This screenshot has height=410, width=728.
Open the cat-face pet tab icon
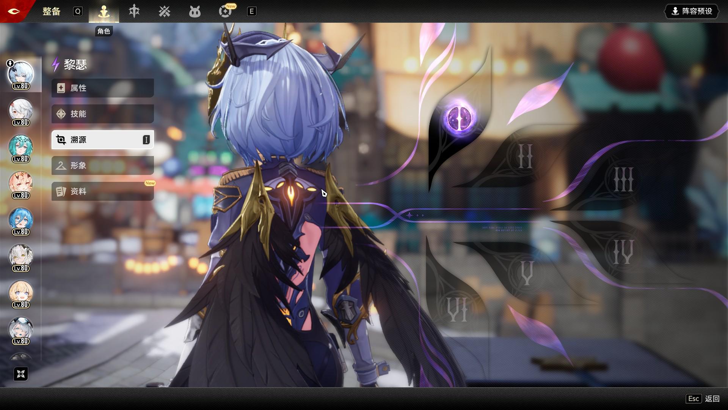(x=195, y=12)
